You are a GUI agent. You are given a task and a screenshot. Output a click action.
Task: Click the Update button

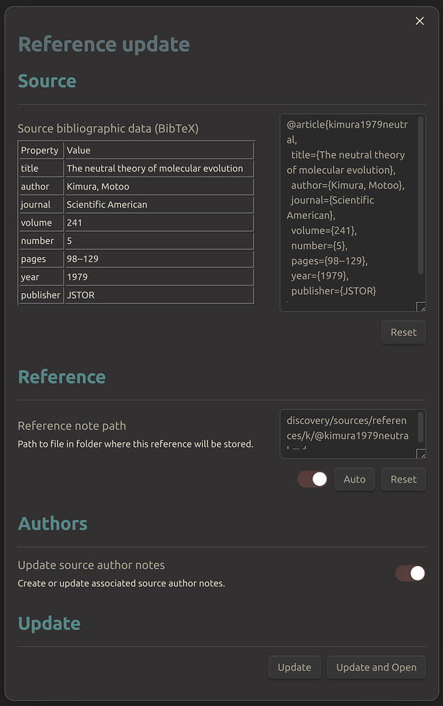[294, 667]
